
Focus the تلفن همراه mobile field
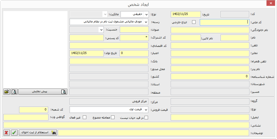(x=210, y=61)
